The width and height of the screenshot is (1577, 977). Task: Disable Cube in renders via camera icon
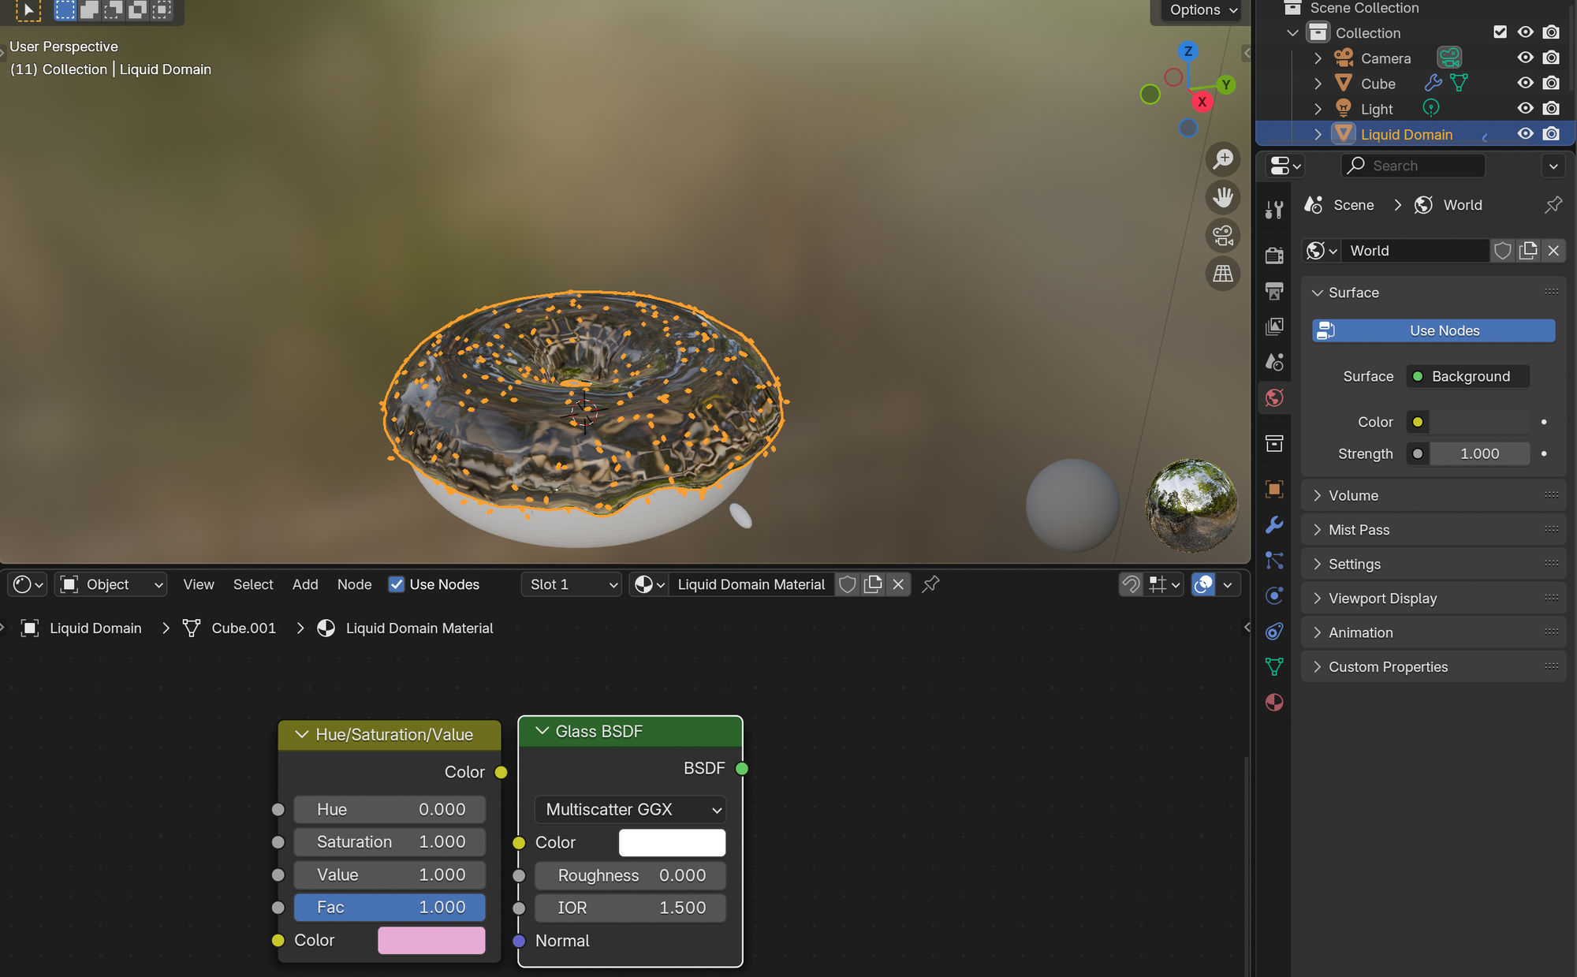pos(1551,83)
